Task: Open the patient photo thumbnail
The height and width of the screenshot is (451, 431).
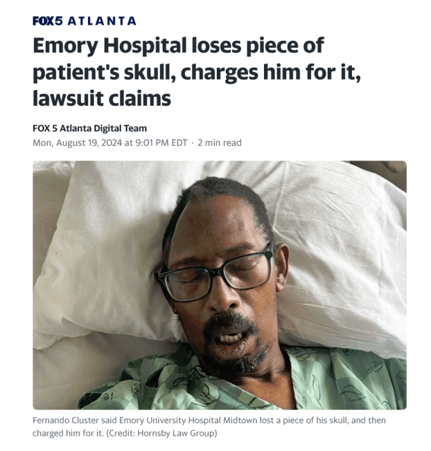Action: coord(220,285)
